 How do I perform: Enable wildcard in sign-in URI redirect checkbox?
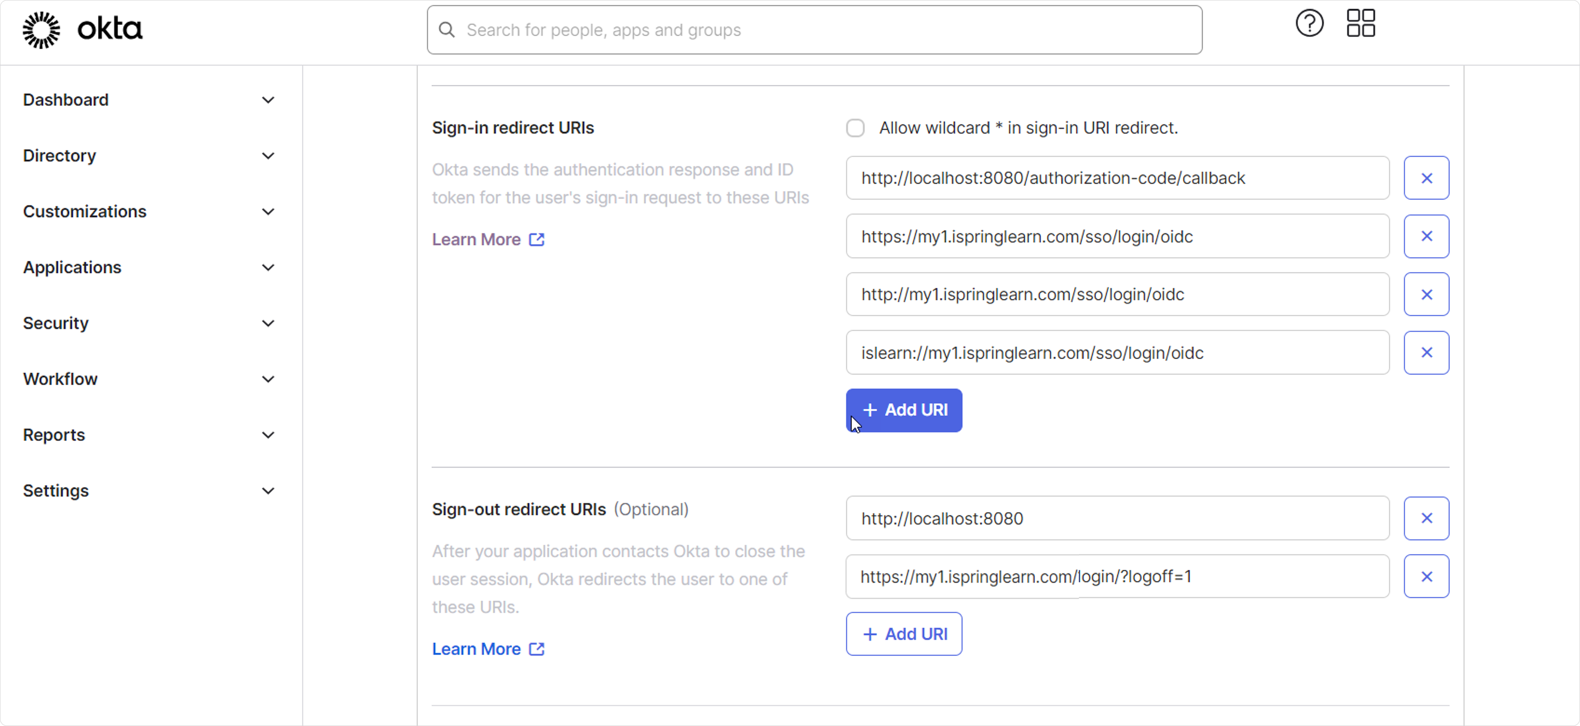(855, 128)
